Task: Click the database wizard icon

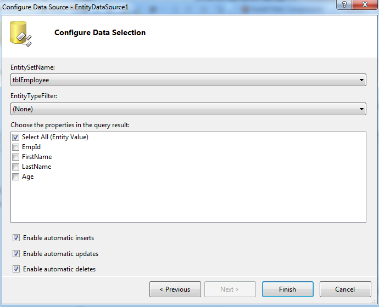Action: pos(20,34)
